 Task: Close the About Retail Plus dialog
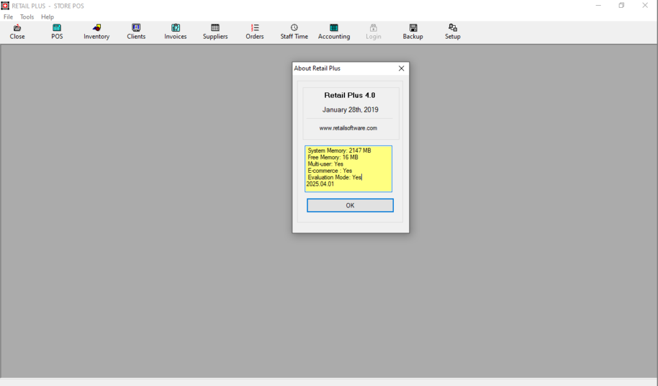pyautogui.click(x=402, y=68)
